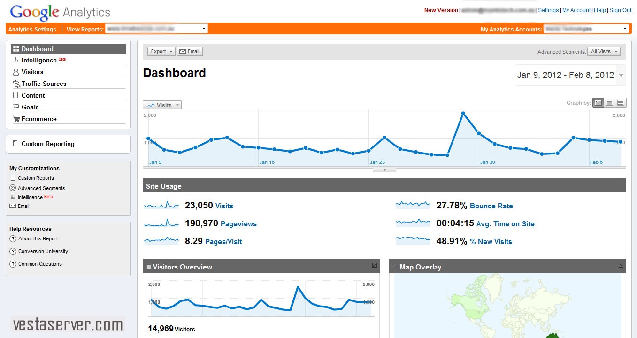The width and height of the screenshot is (637, 338).
Task: Click the Custom Reporting document icon
Action: pyautogui.click(x=15, y=144)
